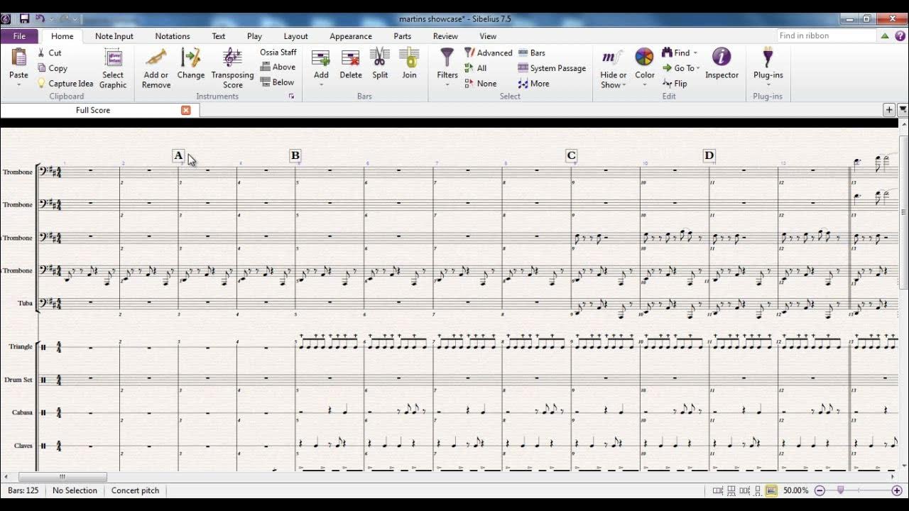This screenshot has height=511, width=909.
Task: Open the Plug-ins menu
Action: pyautogui.click(x=768, y=68)
